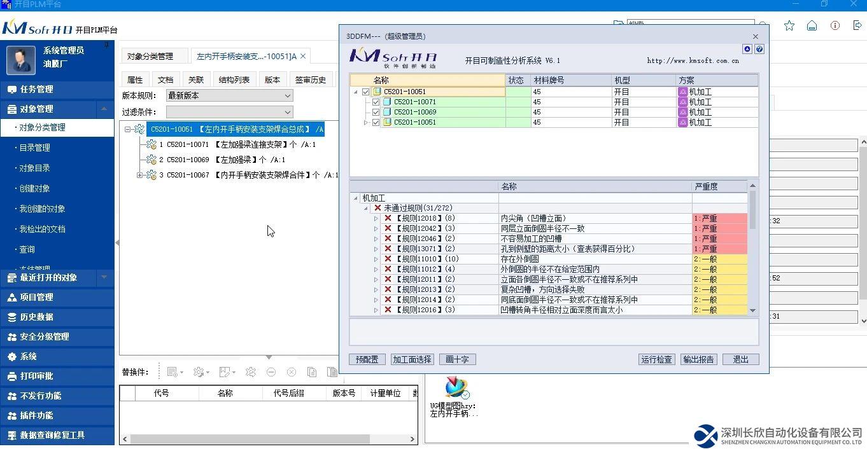Click the help question mark icon in 3DDFM dialog

point(759,49)
